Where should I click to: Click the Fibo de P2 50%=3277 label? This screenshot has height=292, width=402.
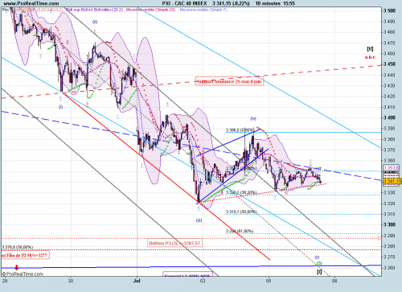coord(25,255)
